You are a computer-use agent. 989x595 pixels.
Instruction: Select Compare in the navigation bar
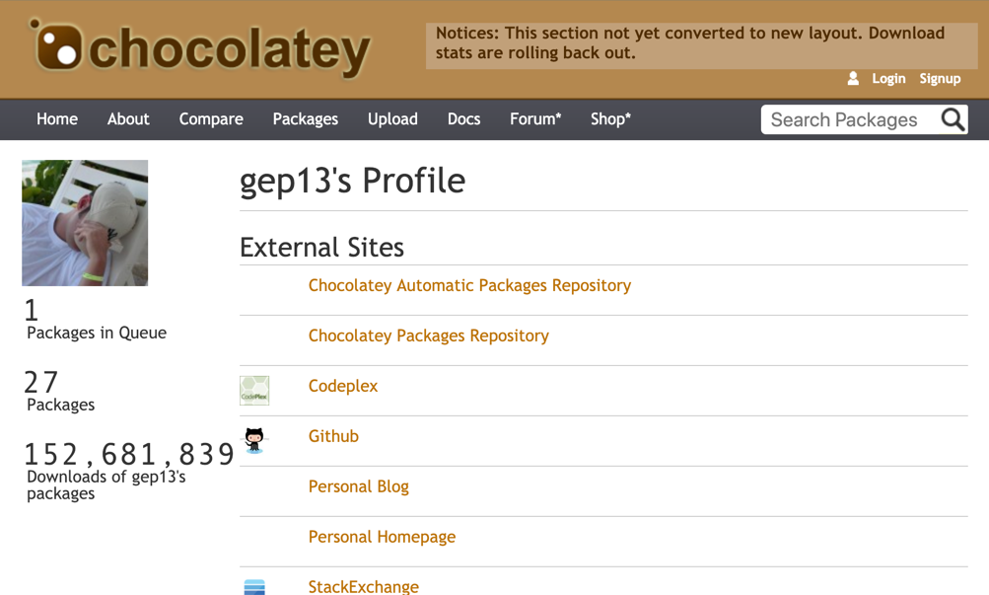pos(211,118)
